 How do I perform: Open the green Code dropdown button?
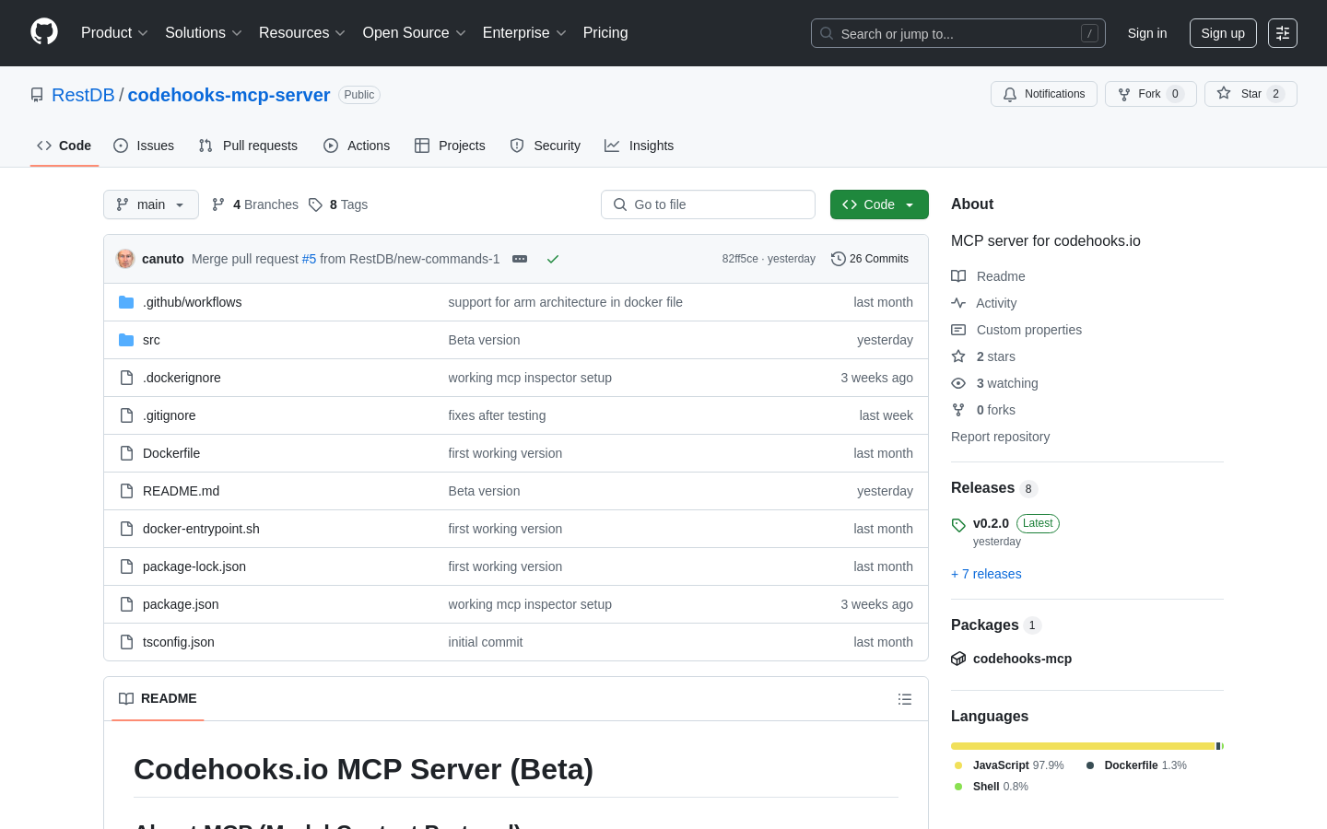tap(879, 204)
